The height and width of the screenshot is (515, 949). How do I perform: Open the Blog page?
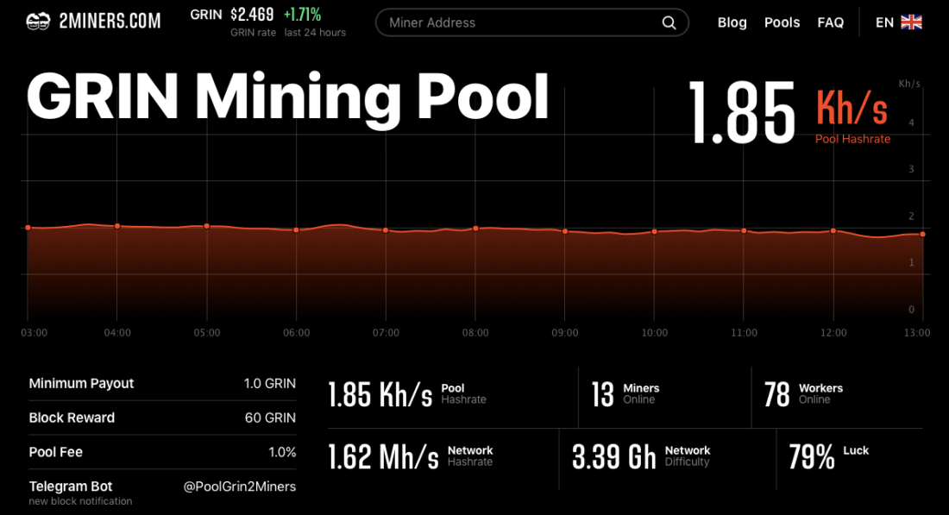click(x=732, y=22)
